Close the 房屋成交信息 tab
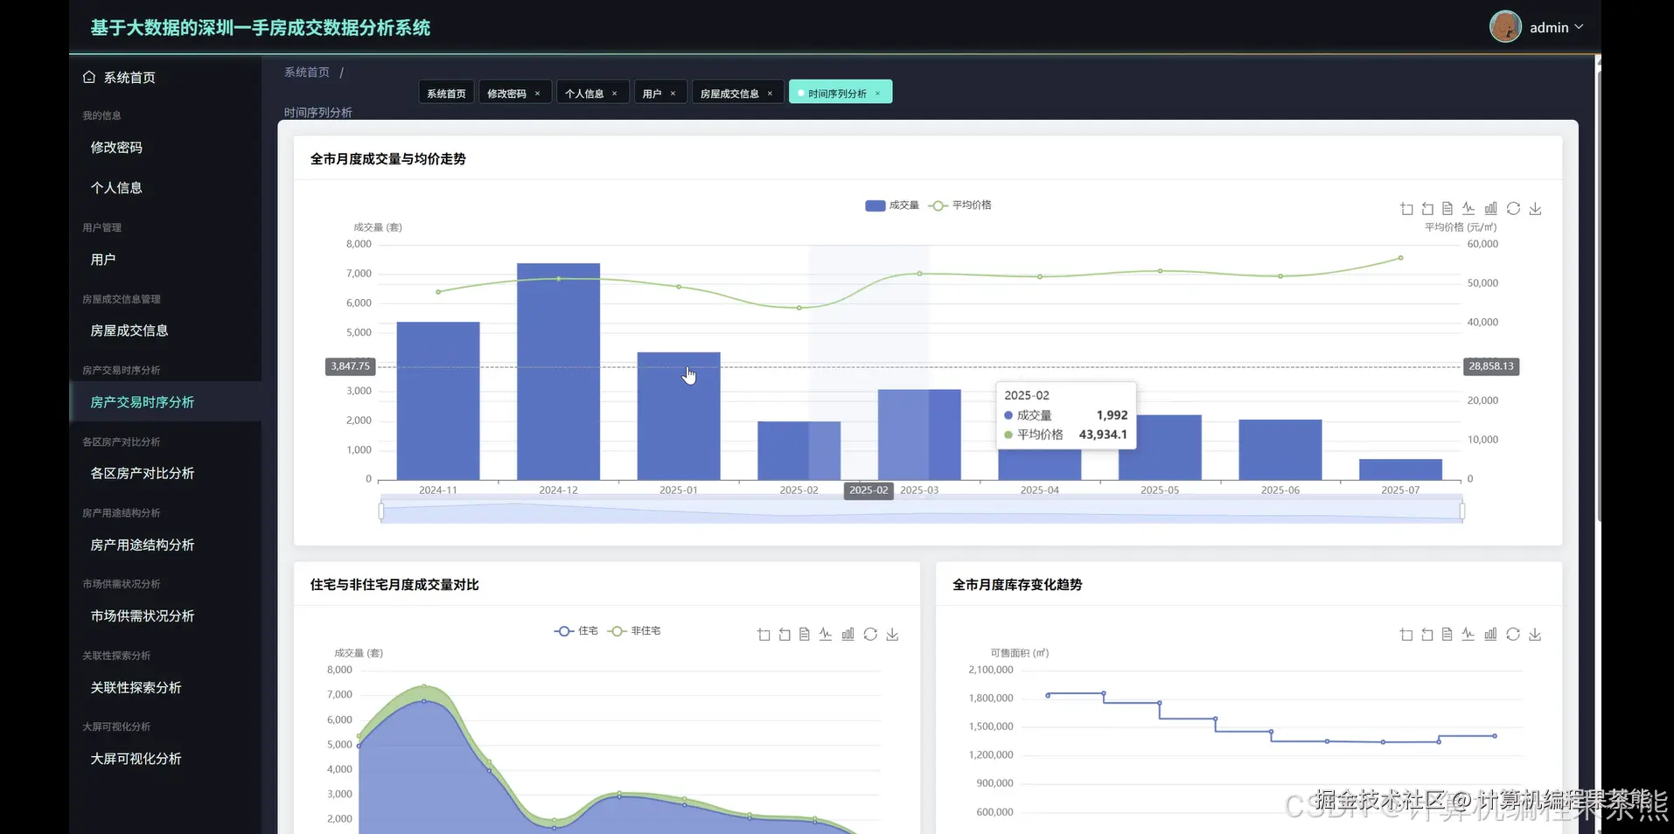This screenshot has height=834, width=1674. 771,94
